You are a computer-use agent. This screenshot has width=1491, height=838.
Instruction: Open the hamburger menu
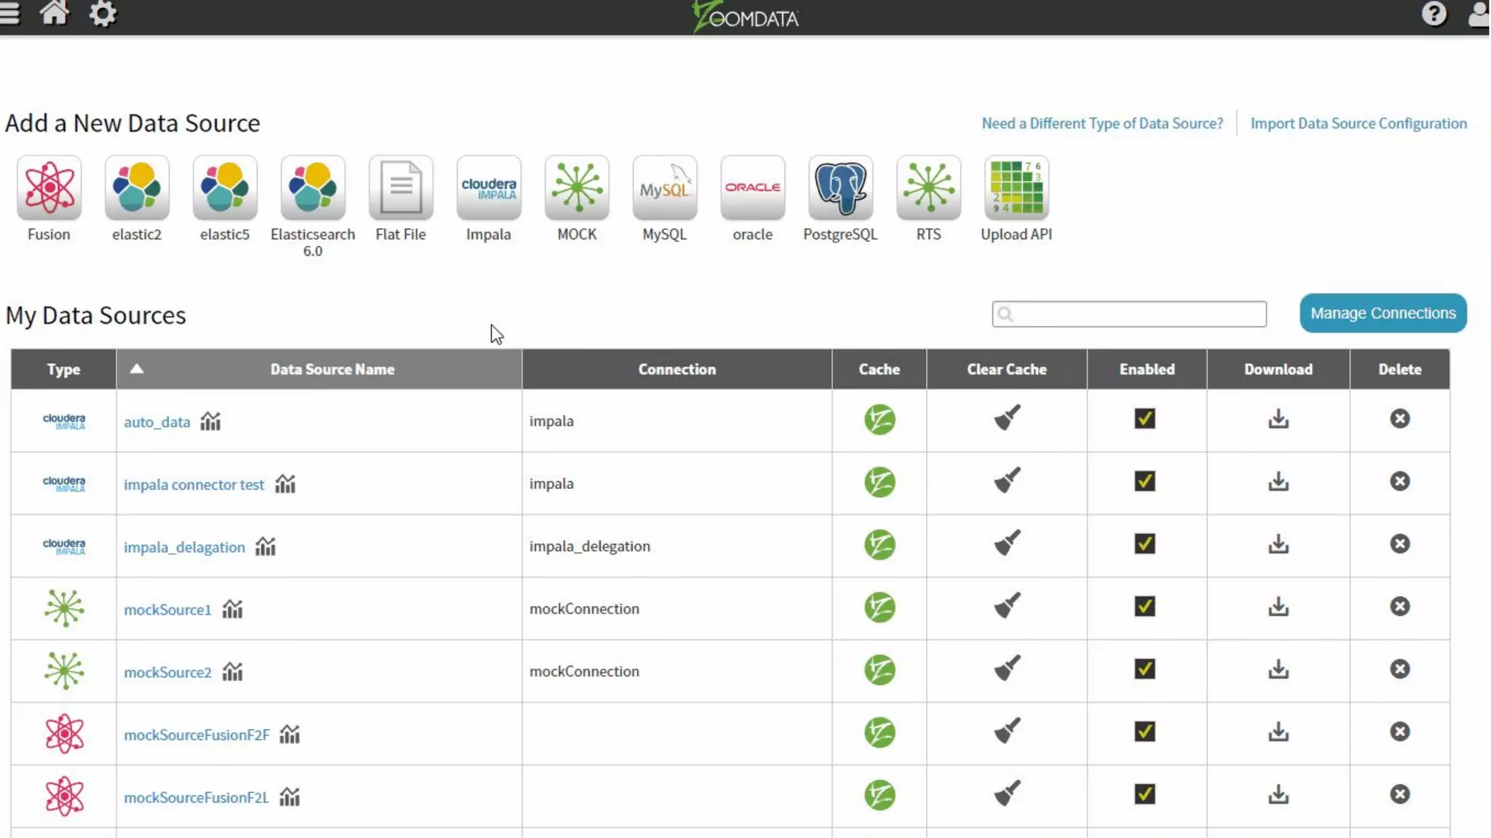click(x=9, y=14)
